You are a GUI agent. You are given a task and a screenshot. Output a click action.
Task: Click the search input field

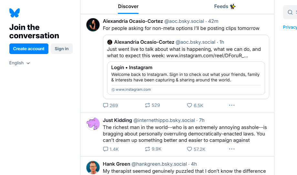(292, 12)
